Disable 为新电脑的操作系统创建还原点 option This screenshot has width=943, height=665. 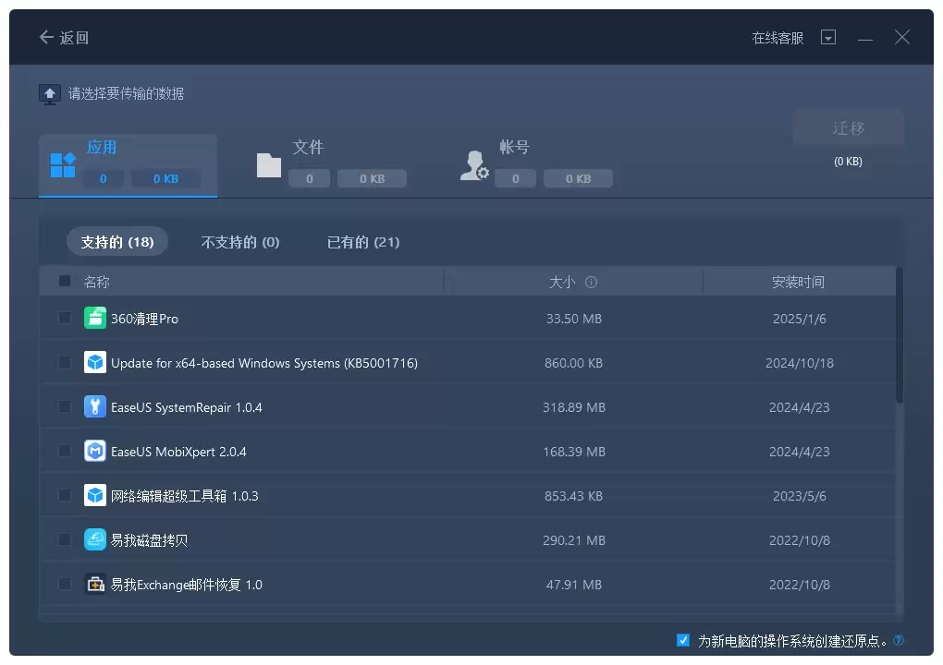coord(683,639)
